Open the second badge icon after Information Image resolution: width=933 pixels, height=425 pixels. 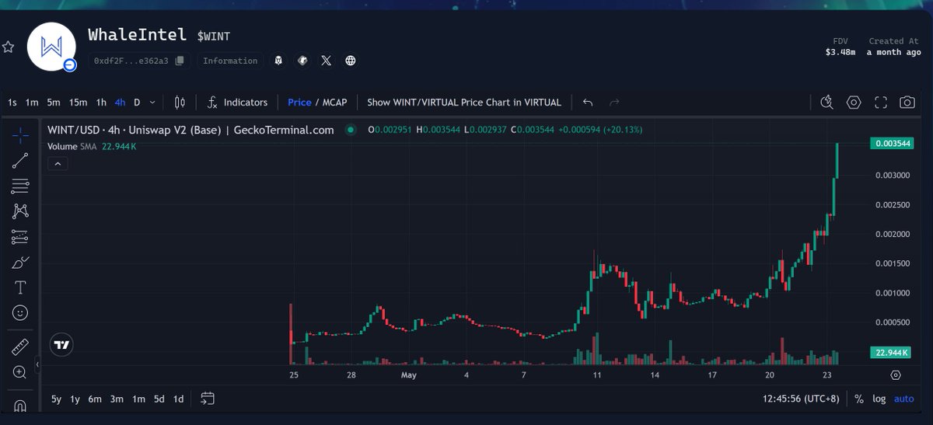[303, 61]
